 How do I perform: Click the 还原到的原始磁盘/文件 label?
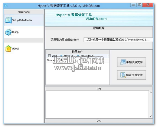point(65,40)
